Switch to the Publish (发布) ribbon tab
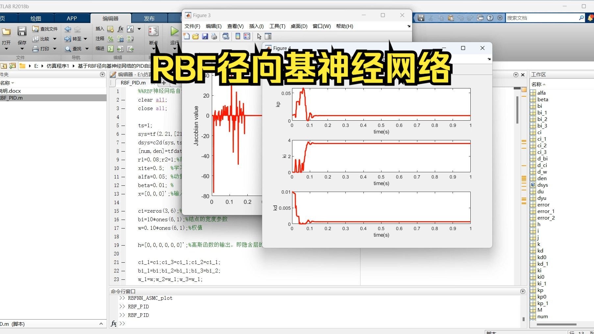The width and height of the screenshot is (594, 334). coord(149,18)
